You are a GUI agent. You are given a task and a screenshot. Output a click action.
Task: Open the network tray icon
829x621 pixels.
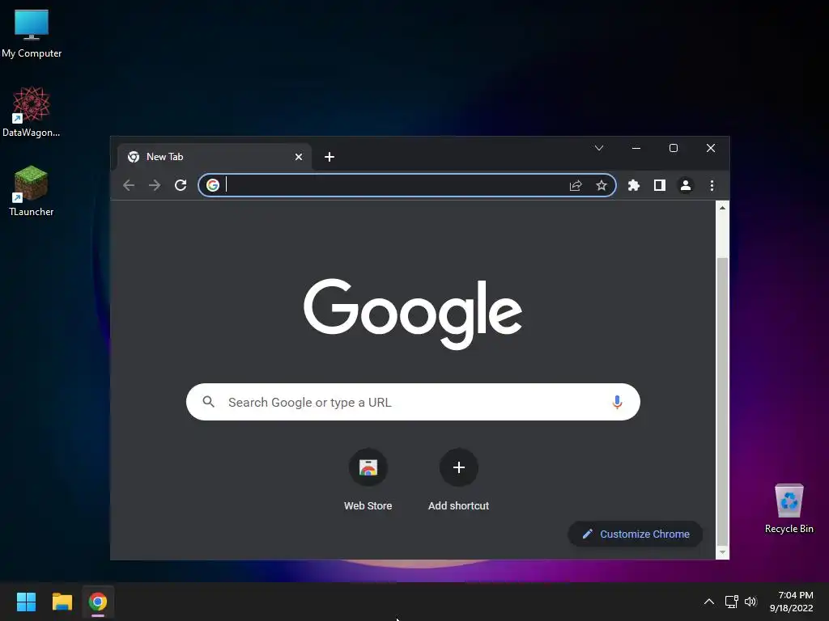point(732,602)
